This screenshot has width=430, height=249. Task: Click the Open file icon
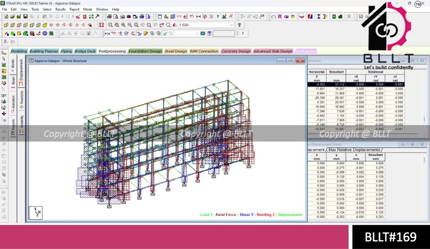(x=12, y=16)
